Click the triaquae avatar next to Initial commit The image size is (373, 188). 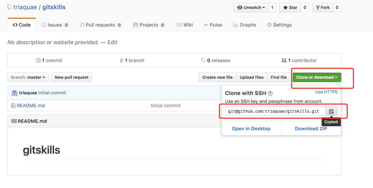(15, 93)
